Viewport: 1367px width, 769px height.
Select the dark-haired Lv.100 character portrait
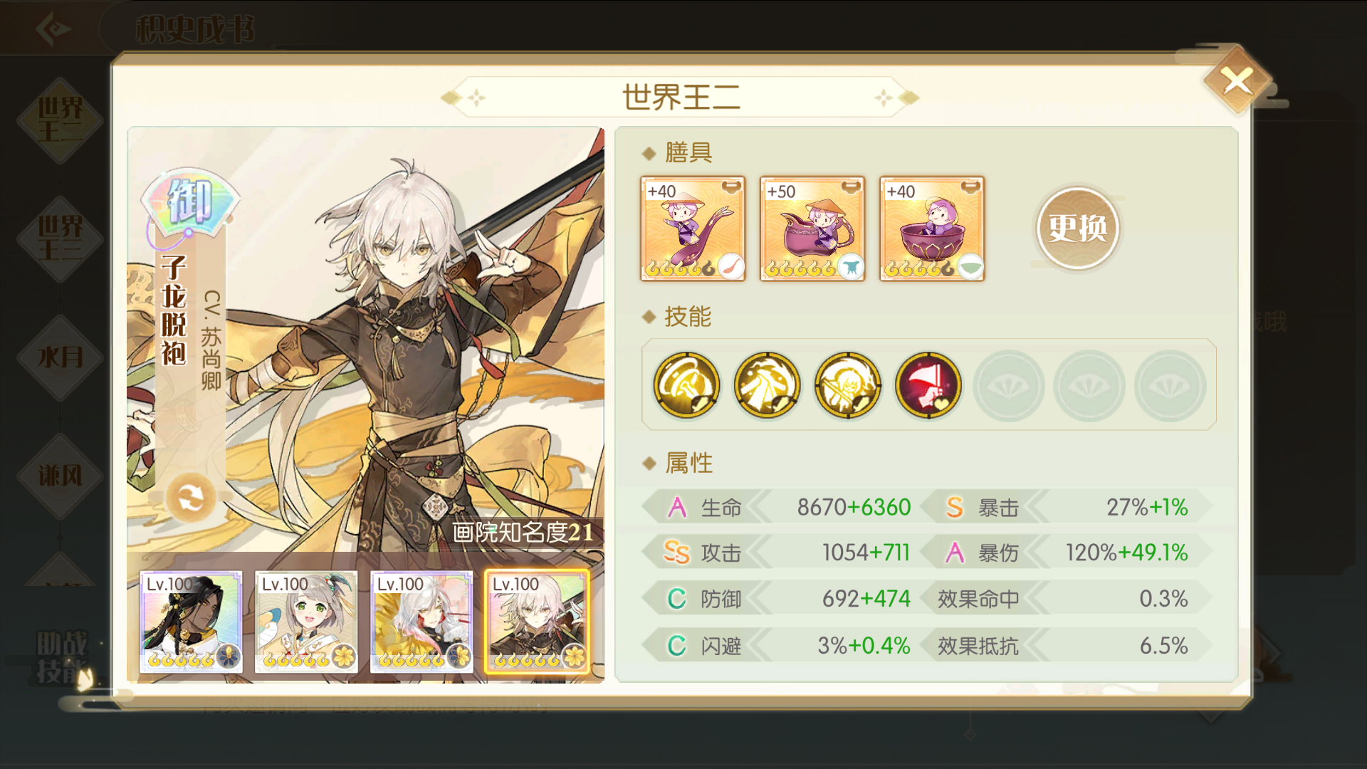pyautogui.click(x=191, y=622)
